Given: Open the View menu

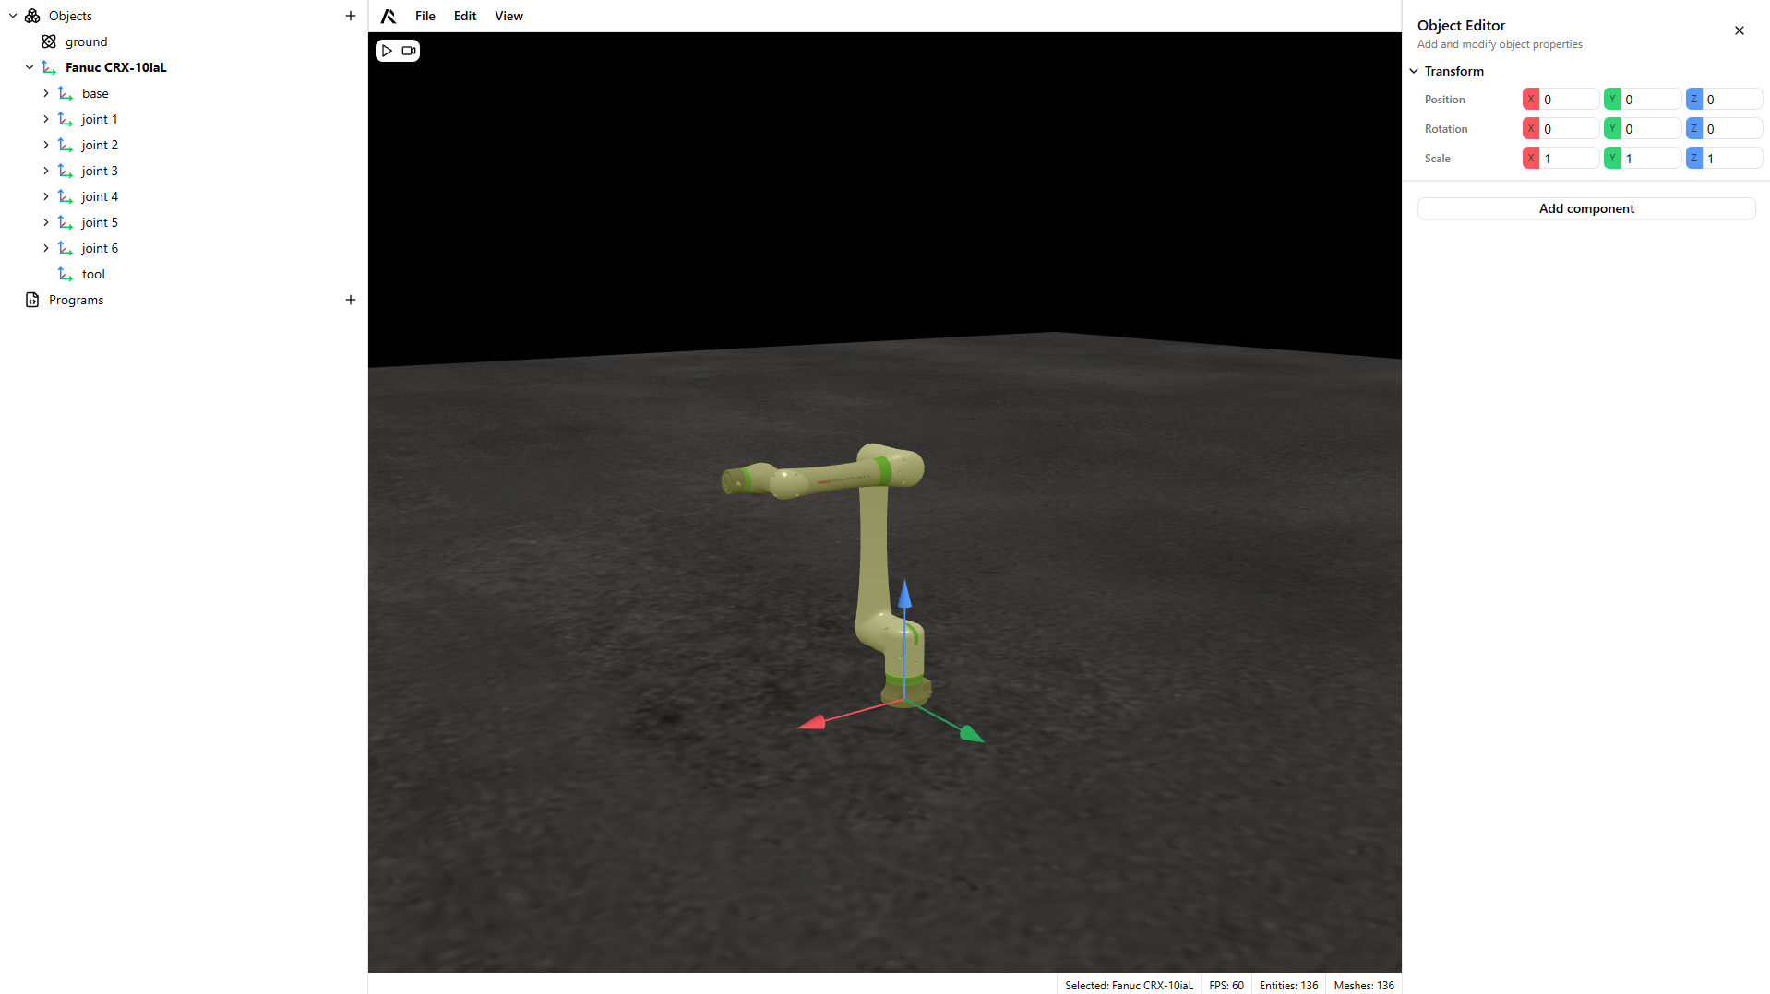Looking at the screenshot, I should tap(508, 16).
